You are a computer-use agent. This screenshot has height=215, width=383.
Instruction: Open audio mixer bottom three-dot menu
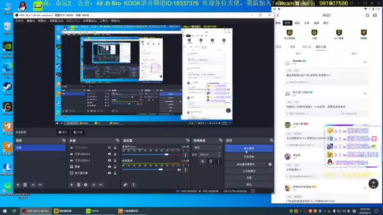coord(134,185)
